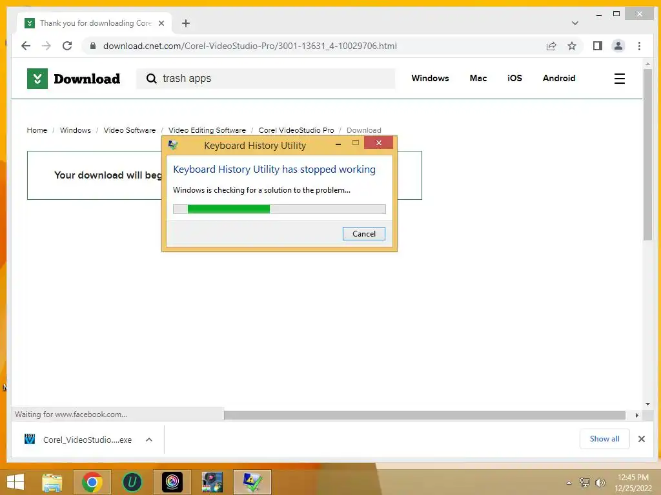This screenshot has height=495, width=661.
Task: Open File Explorer from taskbar
Action: pyautogui.click(x=52, y=482)
